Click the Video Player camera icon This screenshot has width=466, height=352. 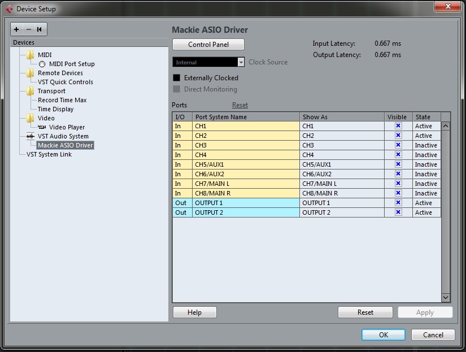pos(42,127)
